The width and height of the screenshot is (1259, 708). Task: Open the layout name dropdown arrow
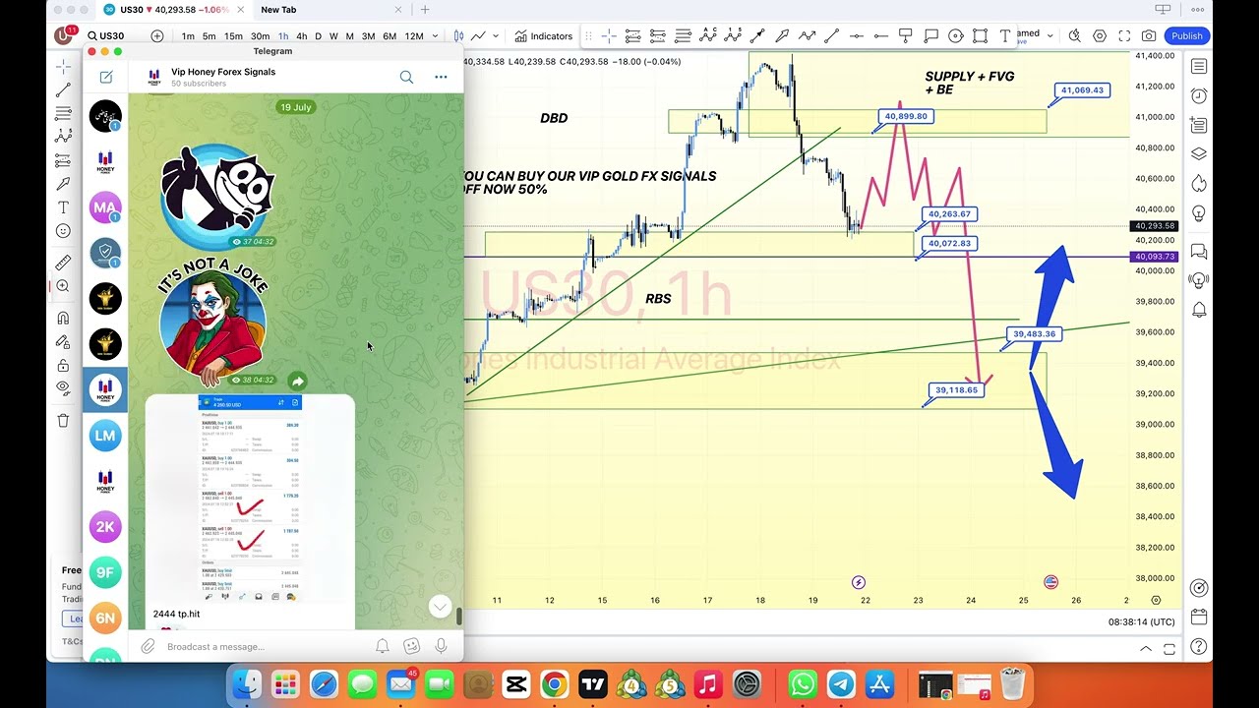pos(1050,36)
